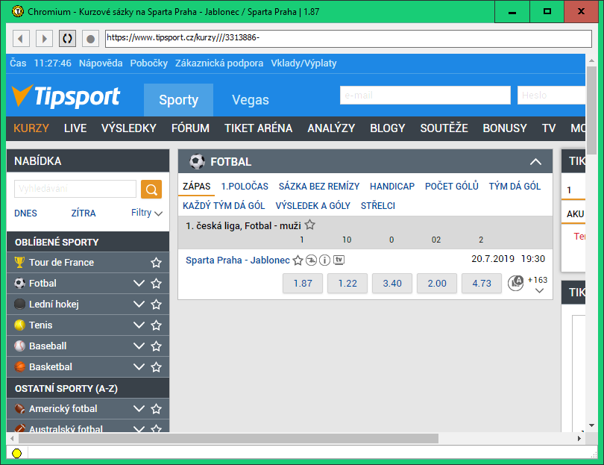Select the 1.POLOČAS bet tab

[x=245, y=187]
